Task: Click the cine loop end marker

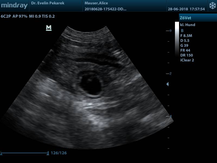Action: pyautogui.click(x=48, y=153)
